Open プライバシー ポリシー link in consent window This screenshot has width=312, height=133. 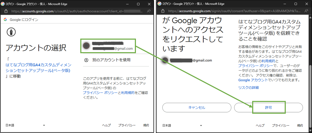pyautogui.click(x=255, y=65)
